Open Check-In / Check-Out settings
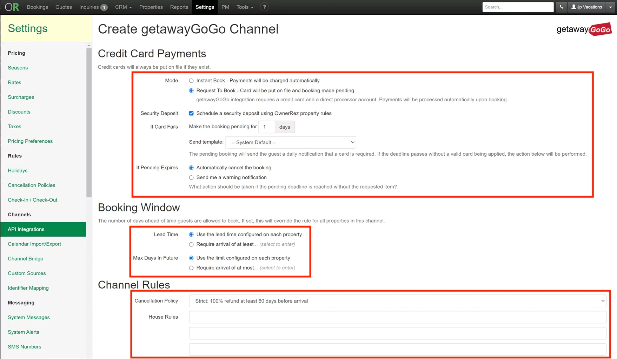617x359 pixels. tap(33, 200)
